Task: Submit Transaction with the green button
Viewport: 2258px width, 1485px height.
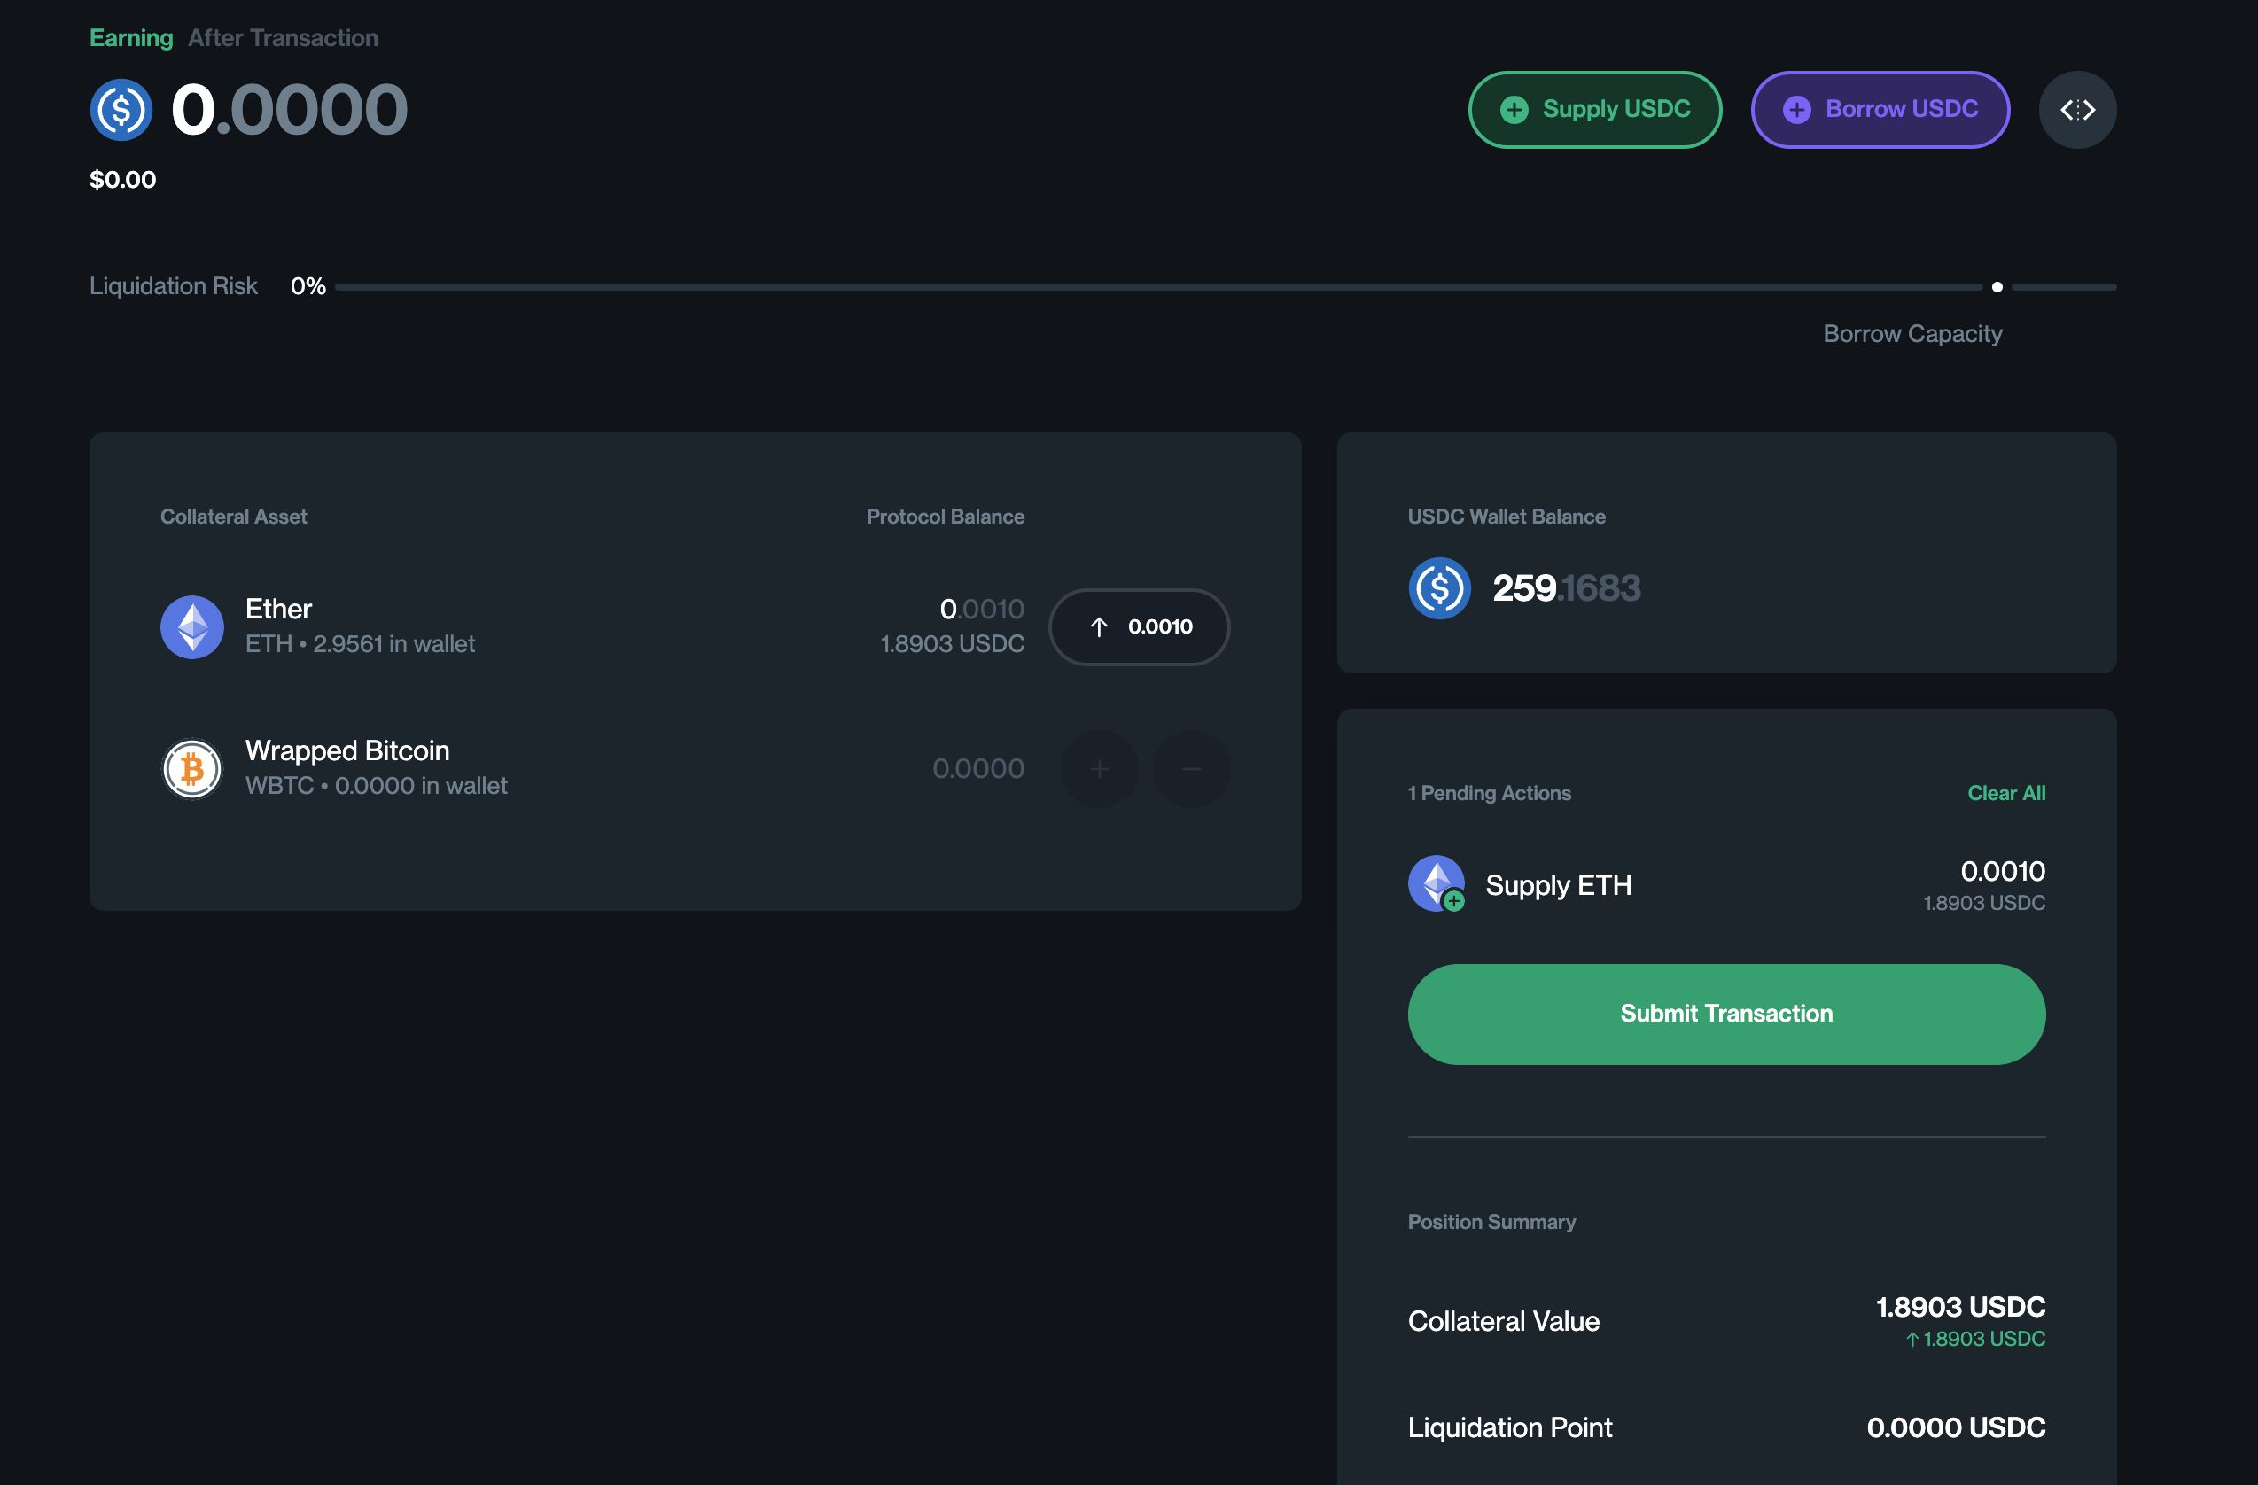Action: coord(1725,1014)
